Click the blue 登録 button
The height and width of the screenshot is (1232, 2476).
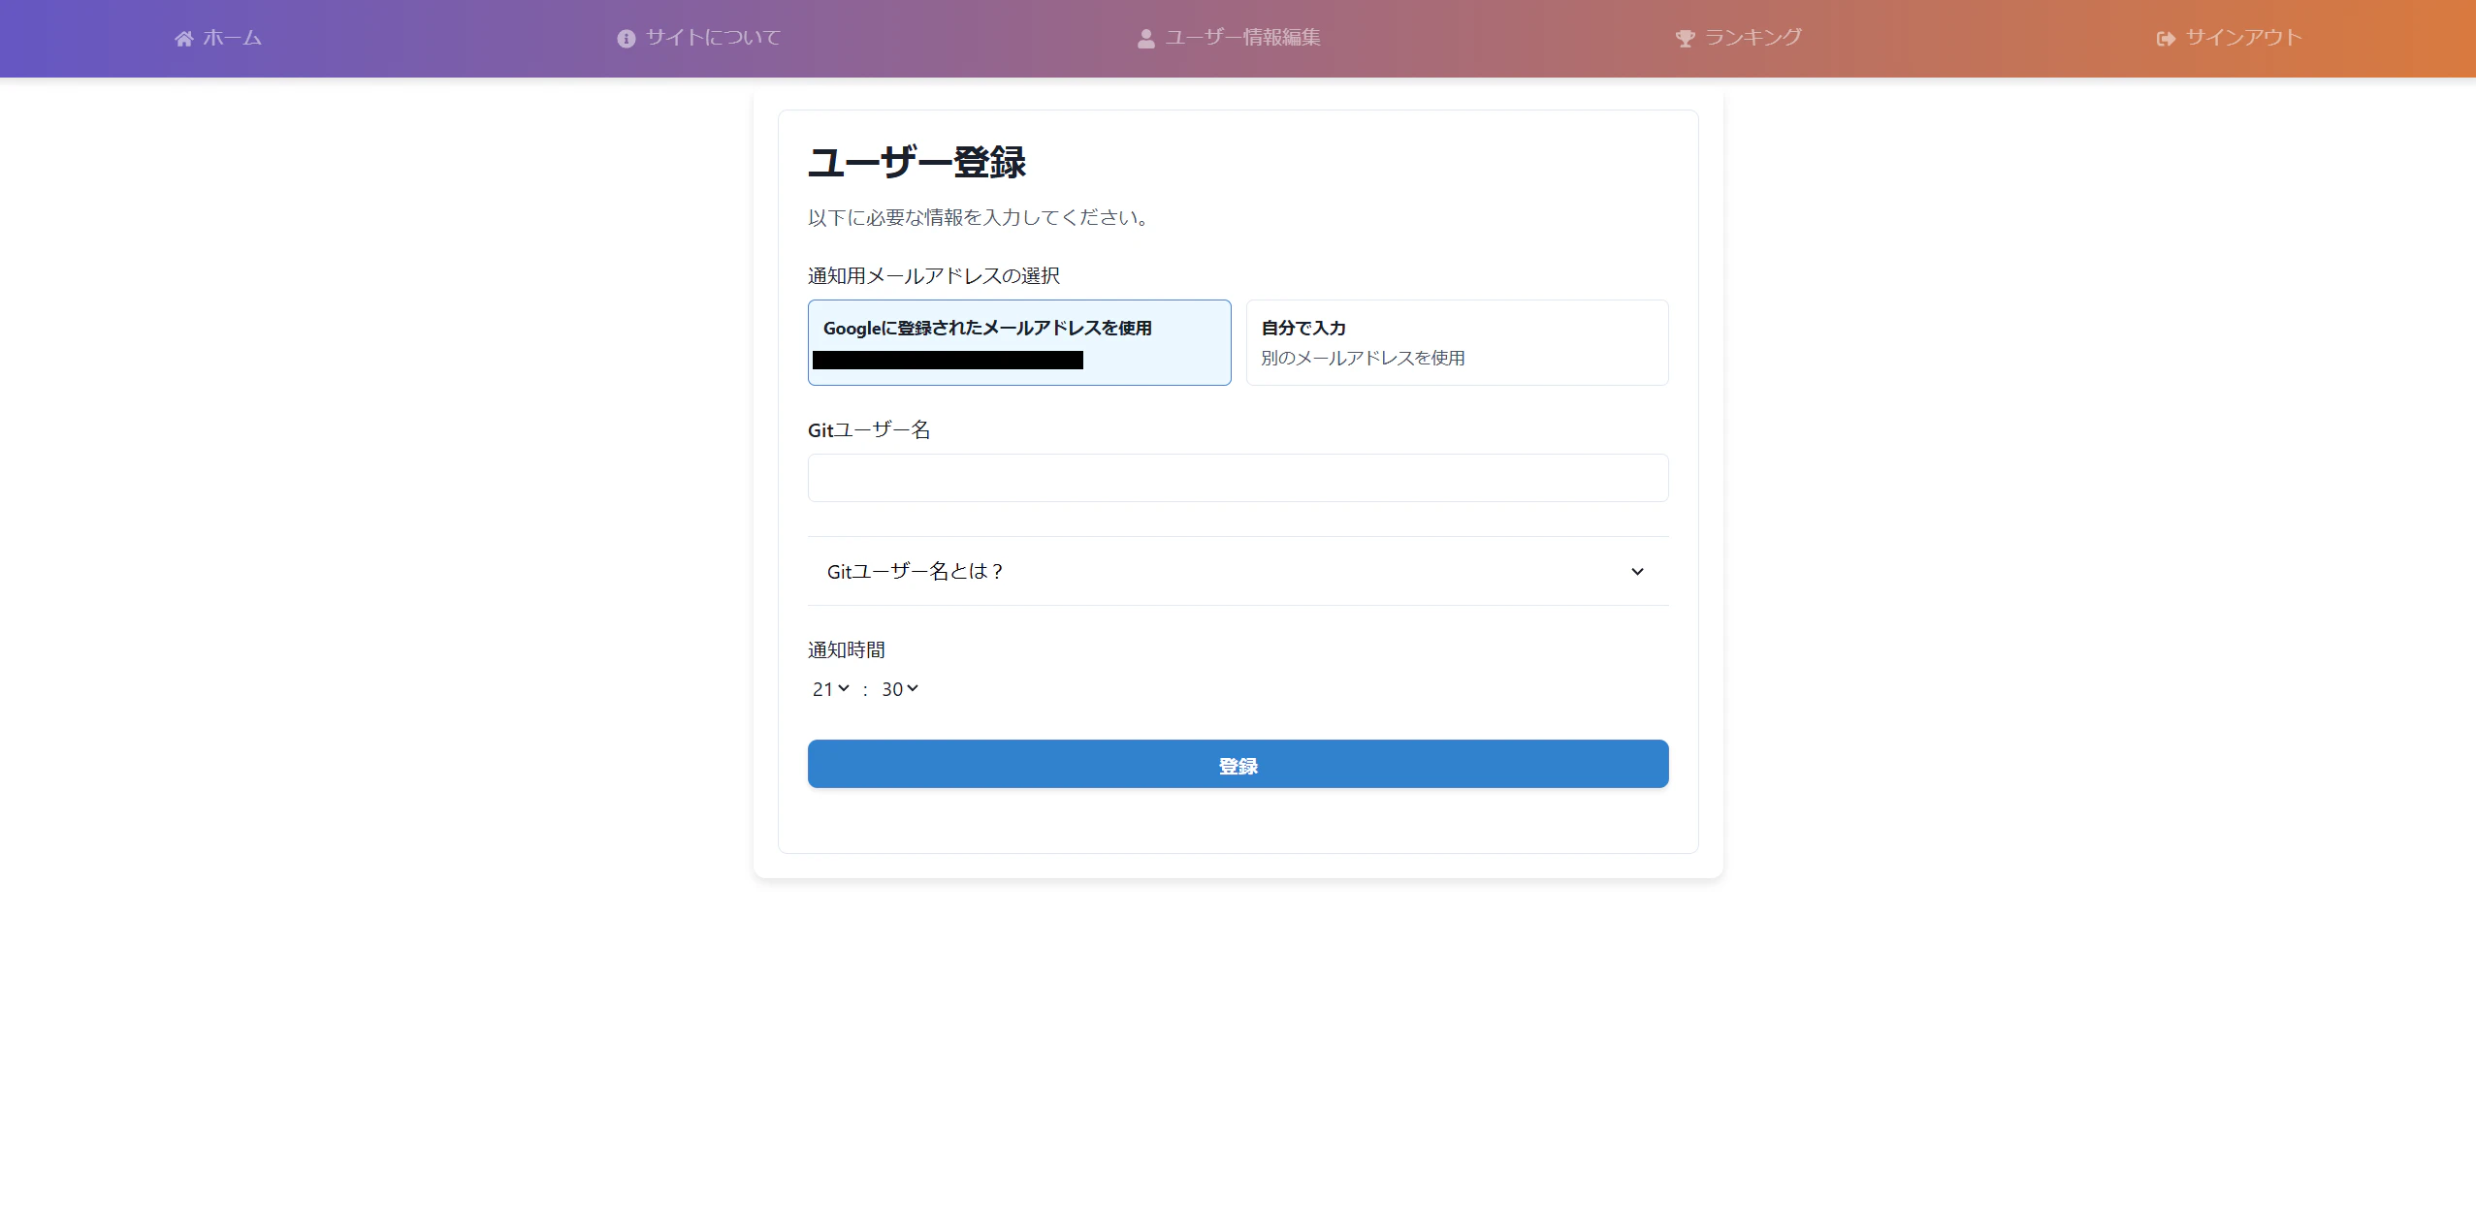pos(1238,764)
